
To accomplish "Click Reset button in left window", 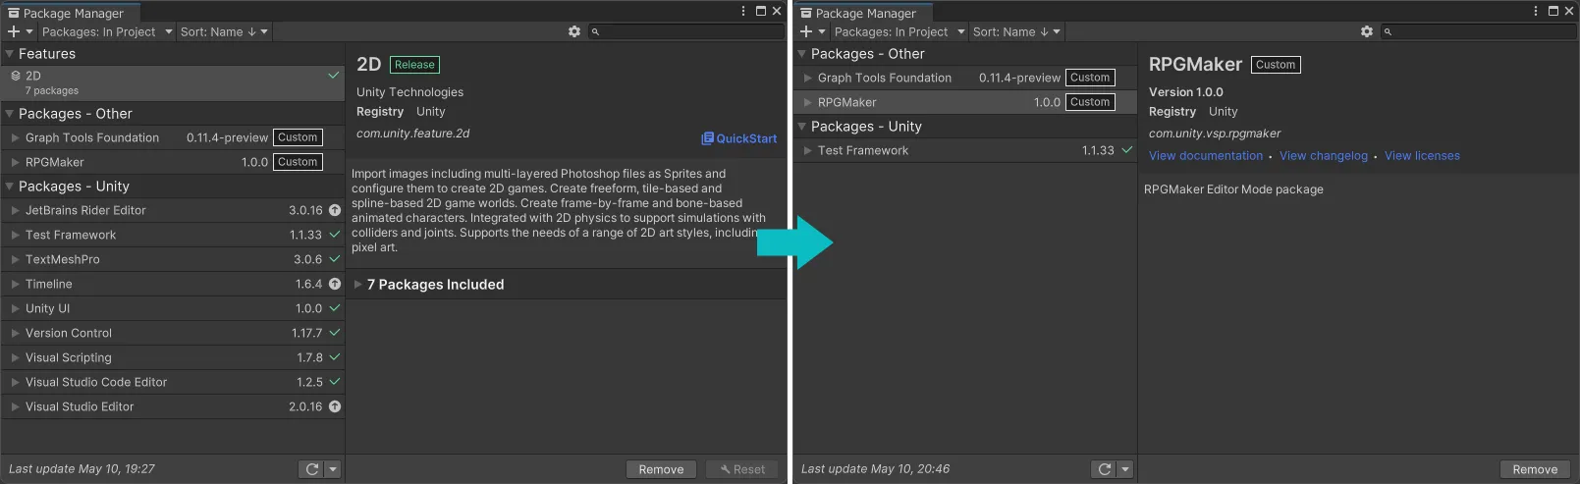I will (x=741, y=469).
